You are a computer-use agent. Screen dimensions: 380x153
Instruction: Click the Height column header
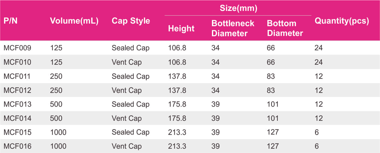tap(181, 28)
